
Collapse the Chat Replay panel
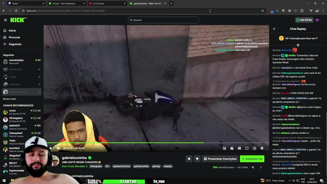[x=274, y=29]
